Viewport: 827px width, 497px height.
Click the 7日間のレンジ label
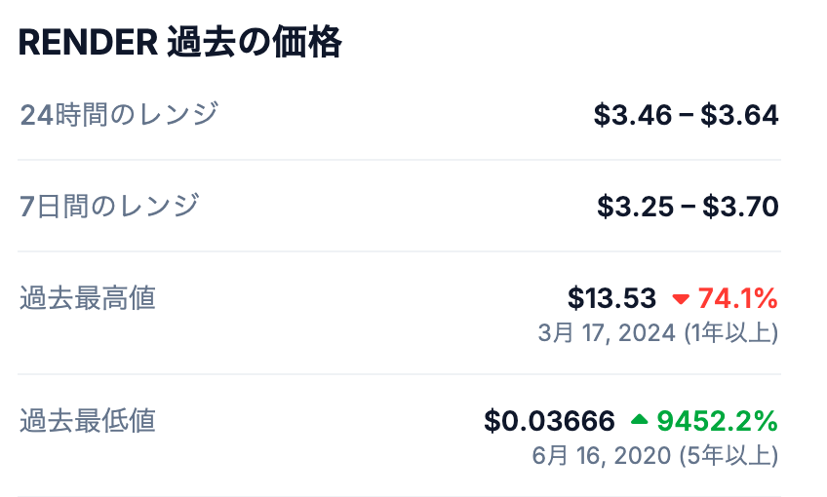109,206
